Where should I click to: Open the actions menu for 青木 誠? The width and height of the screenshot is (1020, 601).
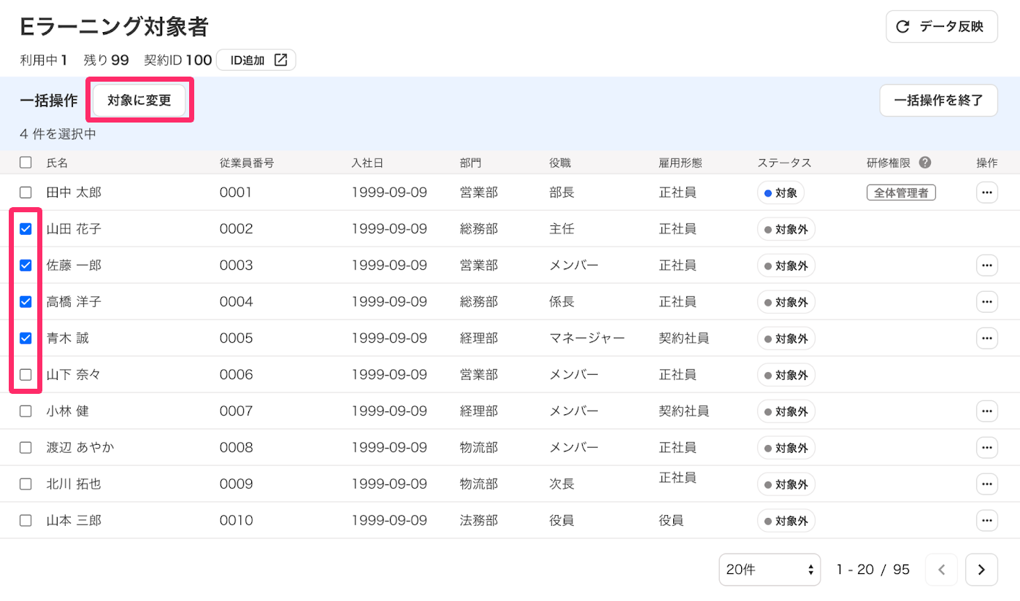click(x=987, y=338)
